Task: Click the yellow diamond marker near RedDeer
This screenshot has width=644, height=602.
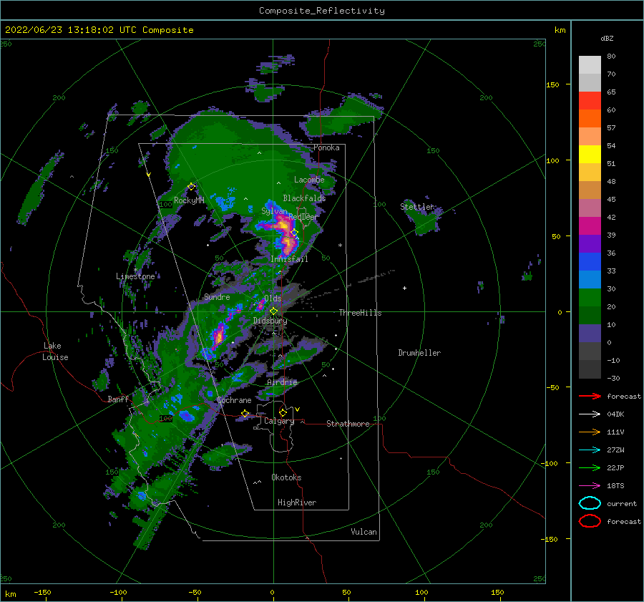Action: pyautogui.click(x=294, y=233)
